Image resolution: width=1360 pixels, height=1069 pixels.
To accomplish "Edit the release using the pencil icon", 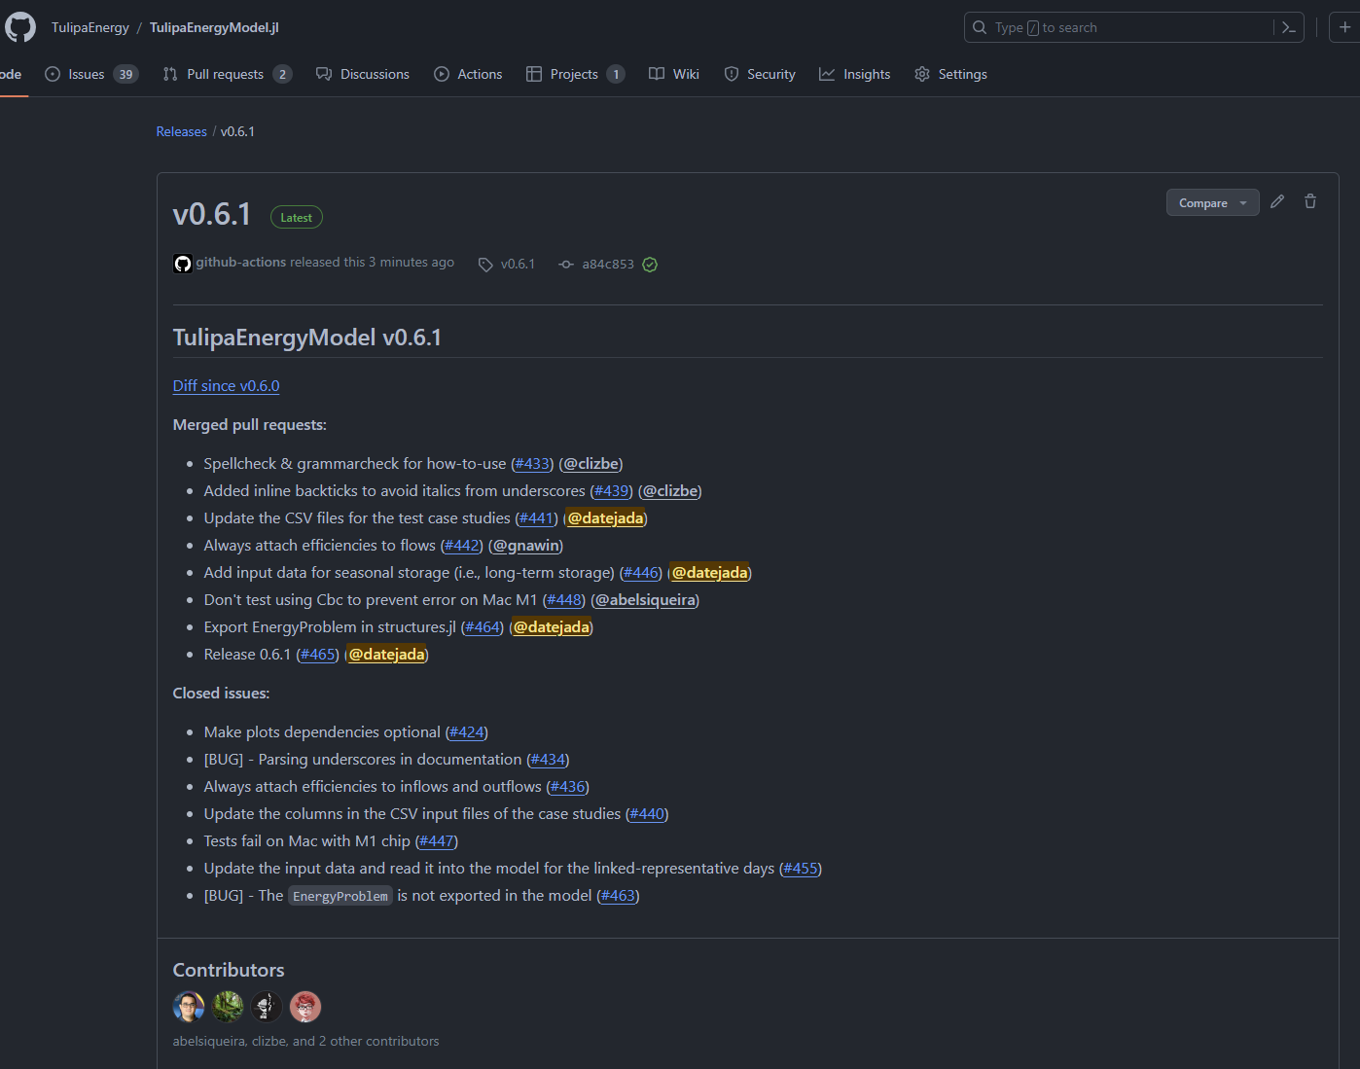I will (x=1276, y=201).
